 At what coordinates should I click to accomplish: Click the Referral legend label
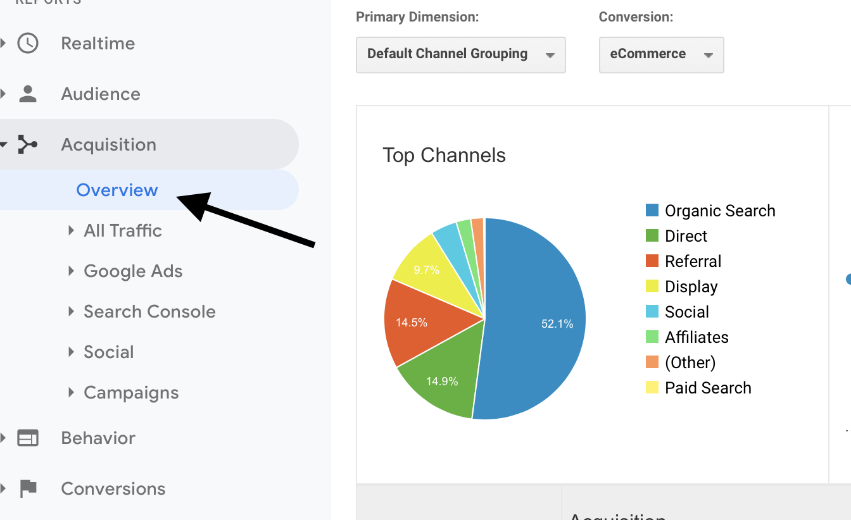pos(693,261)
